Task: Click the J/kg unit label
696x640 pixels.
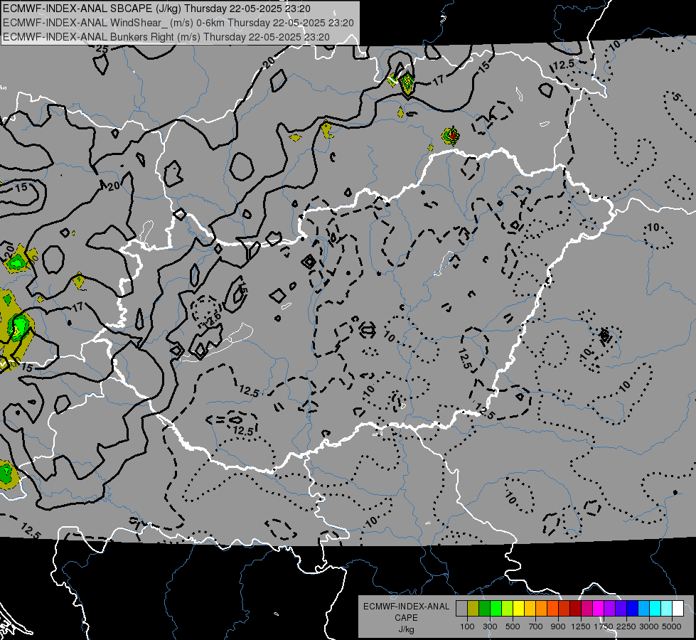Action: click(406, 630)
